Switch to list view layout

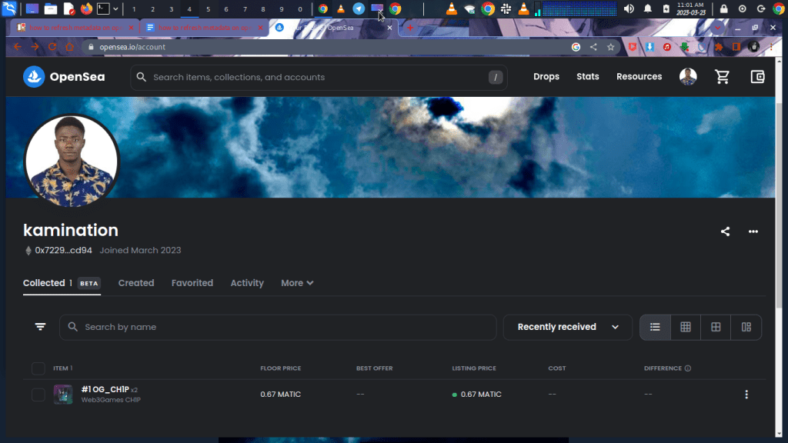pos(655,327)
